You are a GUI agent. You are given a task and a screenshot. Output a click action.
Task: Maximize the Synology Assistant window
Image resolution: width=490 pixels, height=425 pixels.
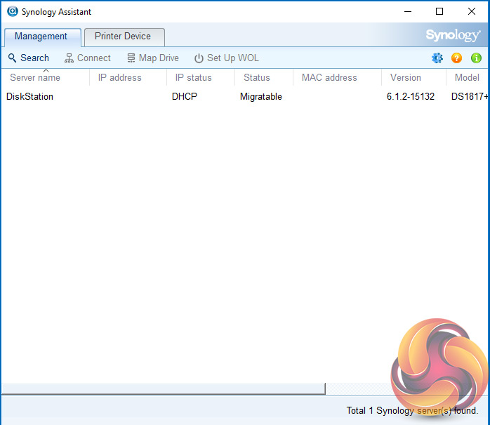pyautogui.click(x=439, y=11)
